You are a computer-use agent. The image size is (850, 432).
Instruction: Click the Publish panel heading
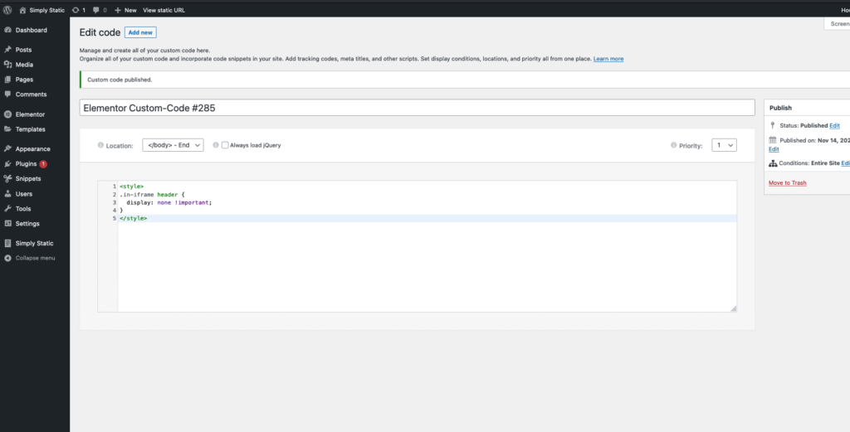pyautogui.click(x=780, y=108)
